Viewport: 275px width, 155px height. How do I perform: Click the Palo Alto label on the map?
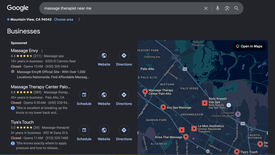tap(147, 69)
